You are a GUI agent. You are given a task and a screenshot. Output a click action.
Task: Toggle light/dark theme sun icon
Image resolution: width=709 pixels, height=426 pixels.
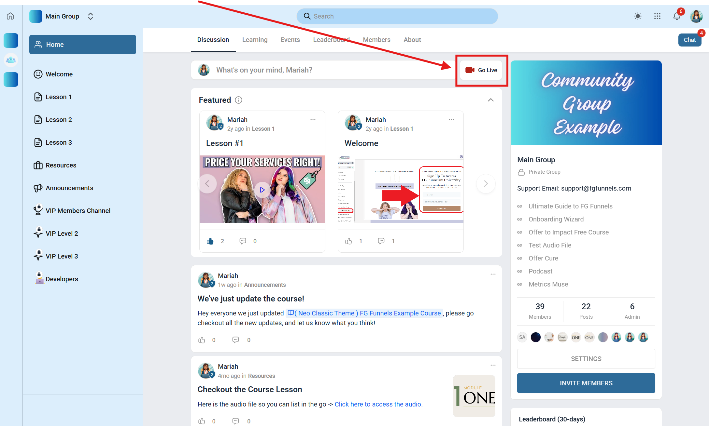[x=638, y=16]
